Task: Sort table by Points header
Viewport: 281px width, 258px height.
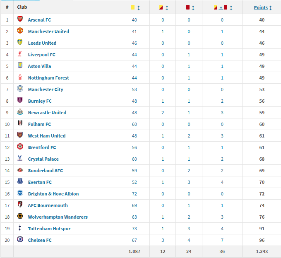Action: 262,7
